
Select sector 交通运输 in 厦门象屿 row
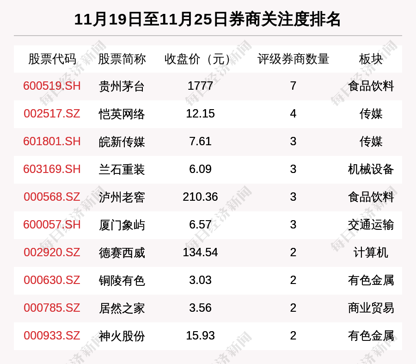click(x=371, y=225)
